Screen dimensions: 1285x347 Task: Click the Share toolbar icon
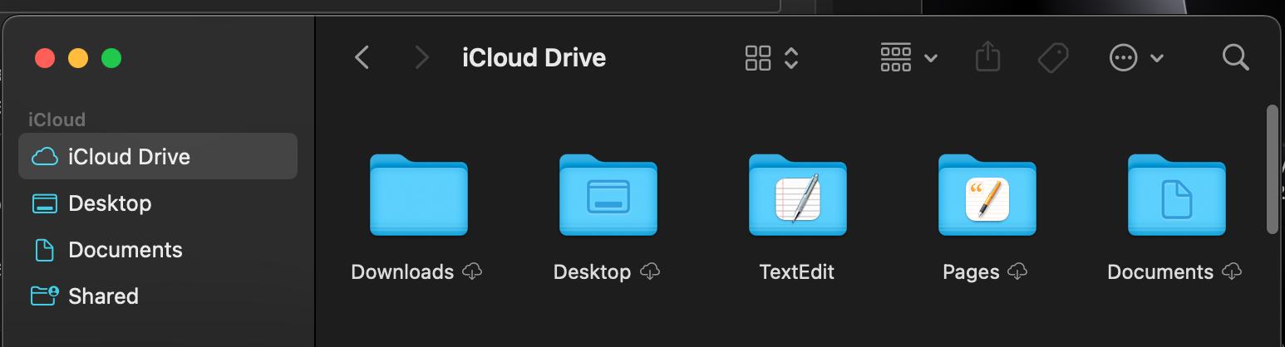987,56
